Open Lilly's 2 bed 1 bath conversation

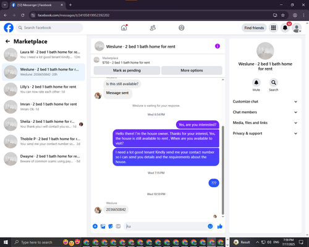coord(43,90)
